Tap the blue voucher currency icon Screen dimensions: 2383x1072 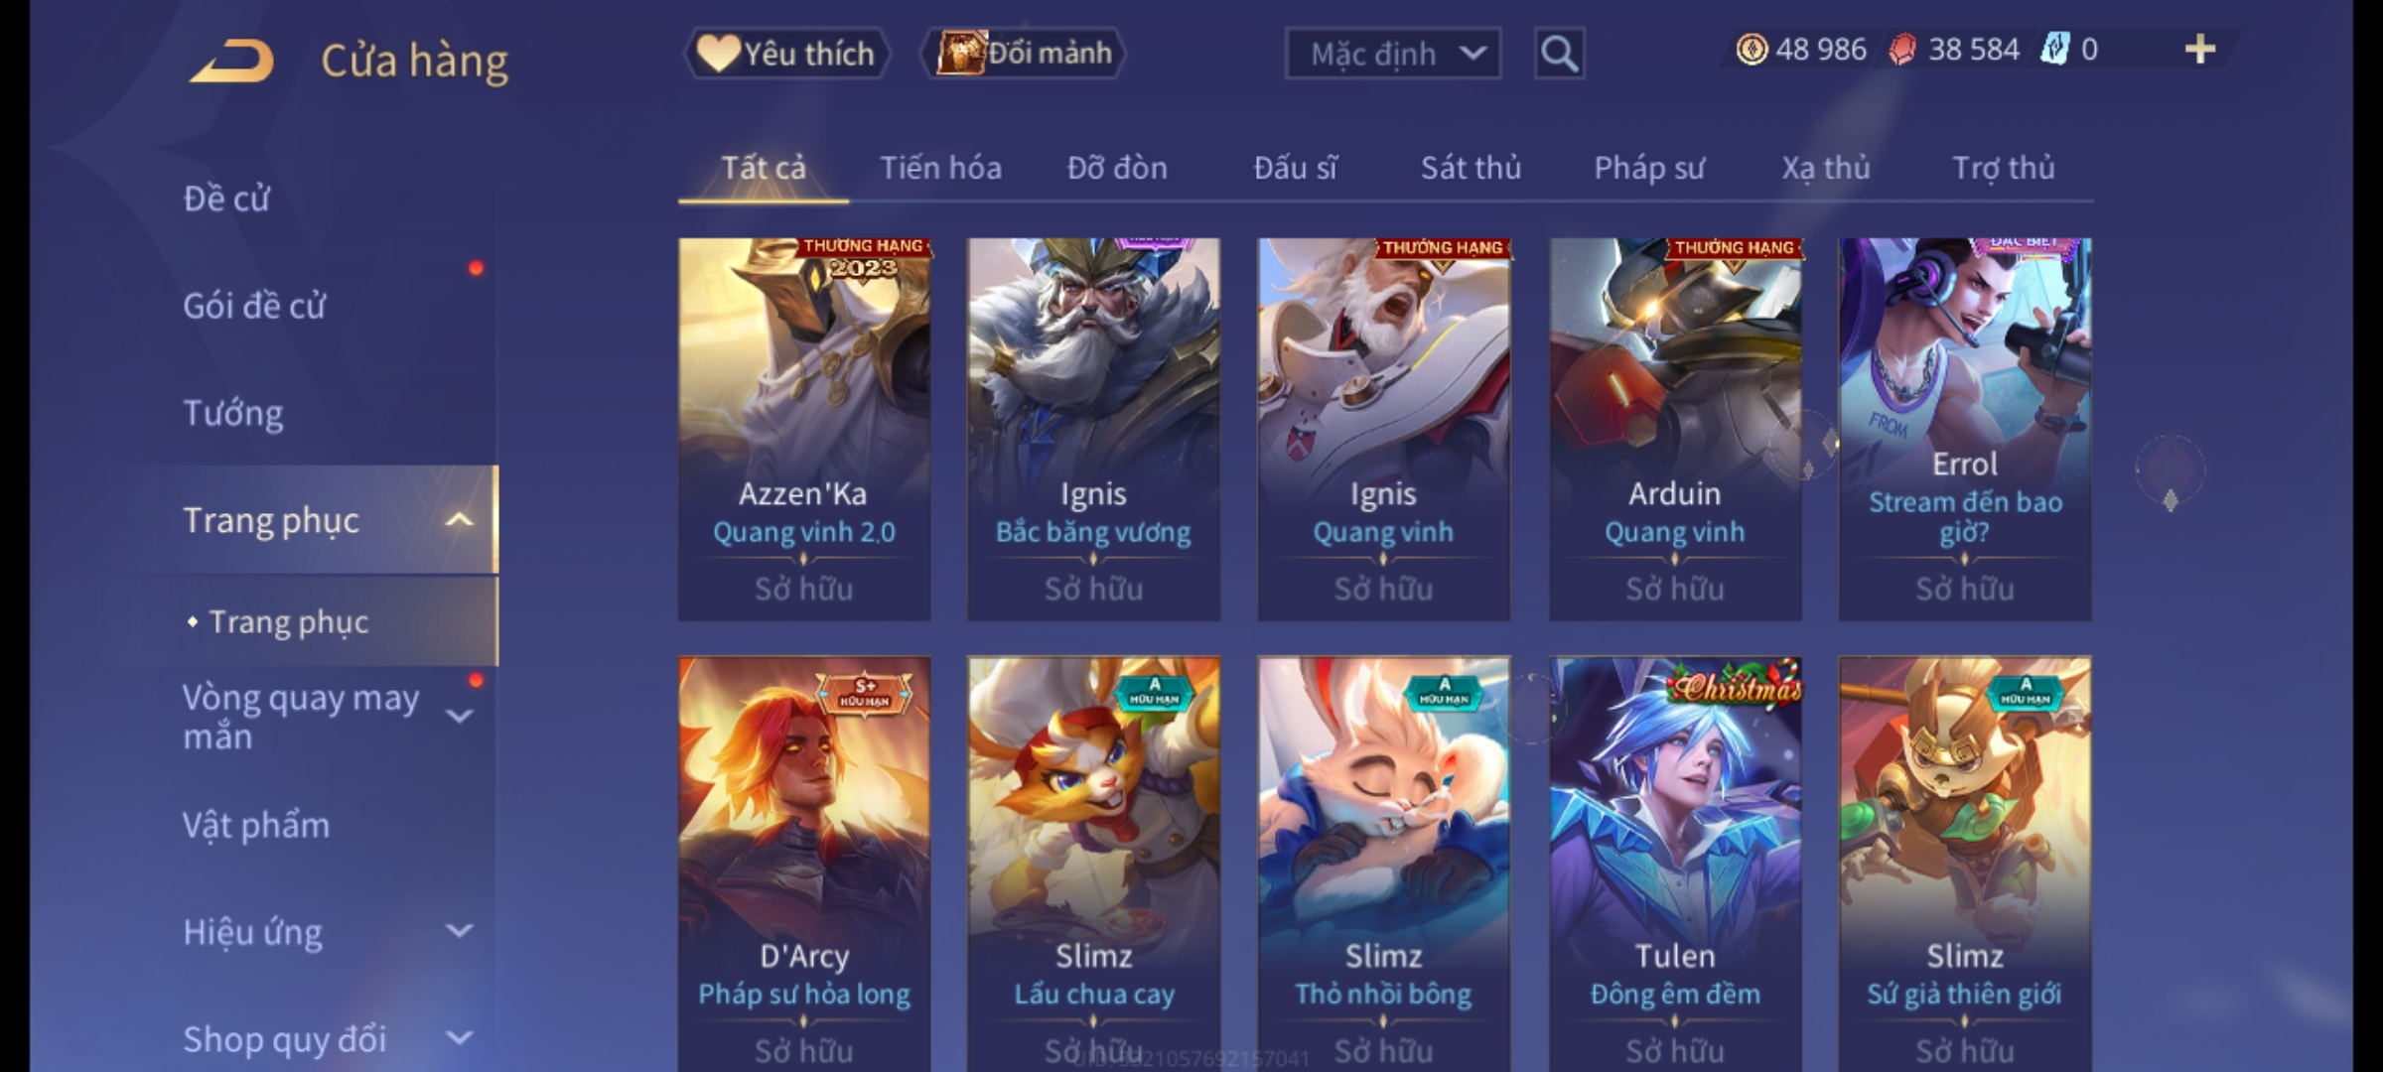(x=2054, y=49)
